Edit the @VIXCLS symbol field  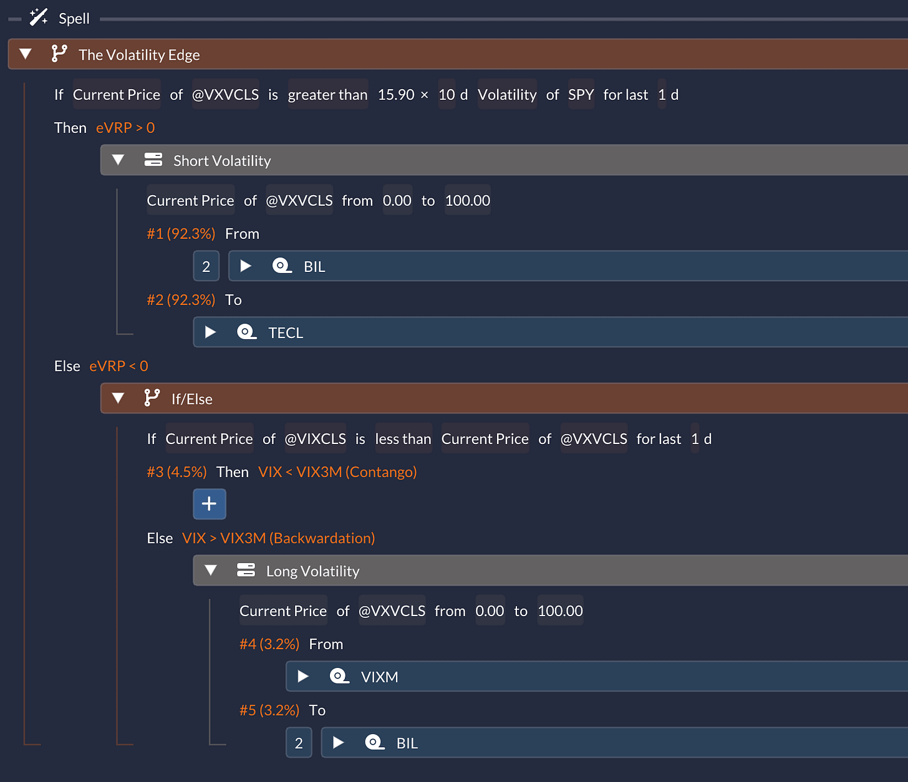coord(315,439)
